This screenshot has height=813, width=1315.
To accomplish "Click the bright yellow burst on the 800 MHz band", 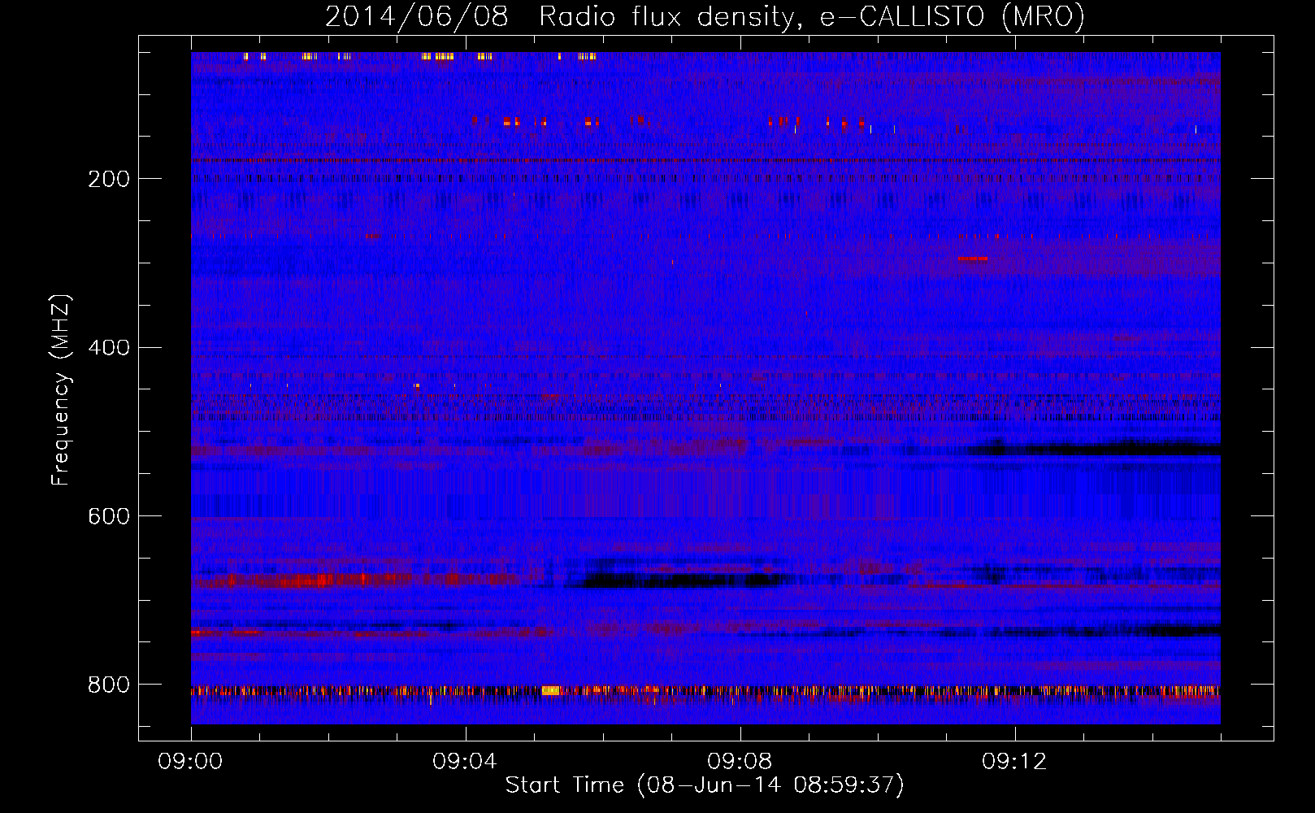I will (x=551, y=690).
